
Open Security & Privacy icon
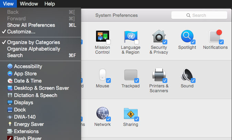[x=159, y=36]
